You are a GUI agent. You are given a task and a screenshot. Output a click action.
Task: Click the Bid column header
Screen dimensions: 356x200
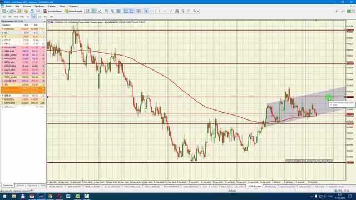click(27, 24)
